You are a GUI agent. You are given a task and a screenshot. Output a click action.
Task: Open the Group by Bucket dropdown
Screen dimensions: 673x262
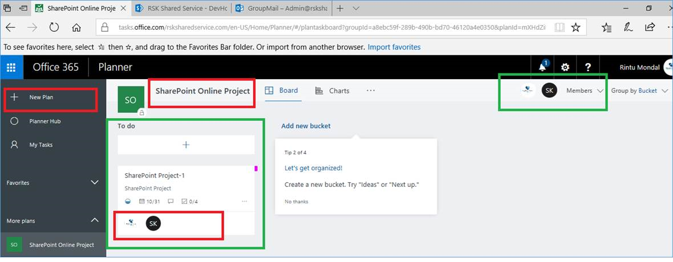point(640,91)
